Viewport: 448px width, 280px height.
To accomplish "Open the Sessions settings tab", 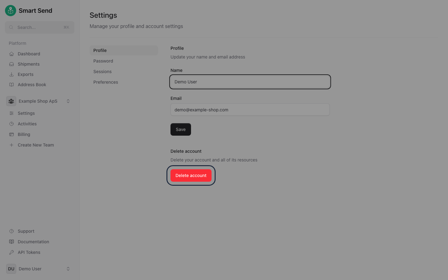I will [102, 72].
